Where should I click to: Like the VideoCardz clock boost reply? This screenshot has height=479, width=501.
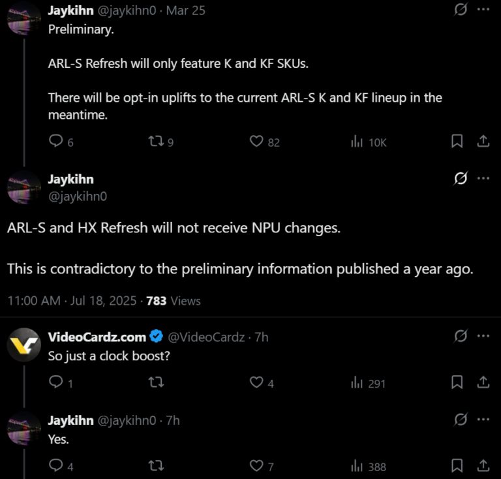(257, 382)
